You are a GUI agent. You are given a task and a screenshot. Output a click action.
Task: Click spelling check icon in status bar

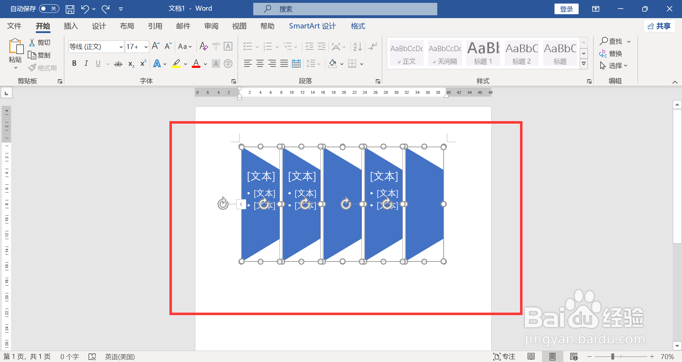coord(92,357)
